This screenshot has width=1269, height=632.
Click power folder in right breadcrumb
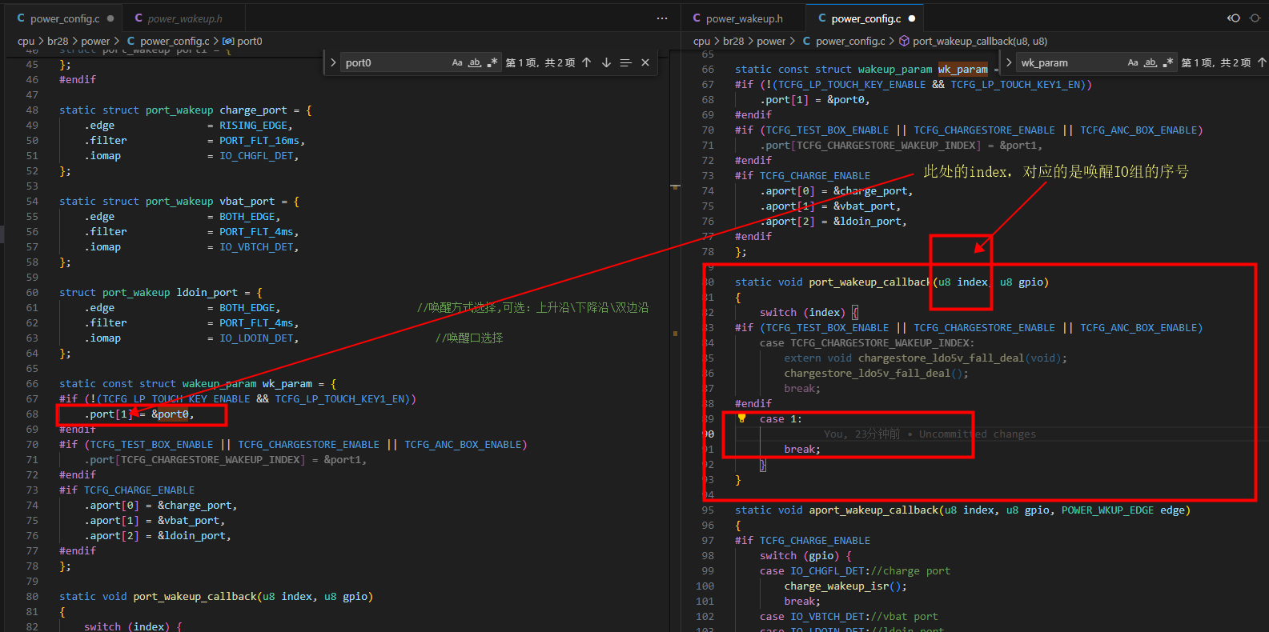click(x=771, y=41)
